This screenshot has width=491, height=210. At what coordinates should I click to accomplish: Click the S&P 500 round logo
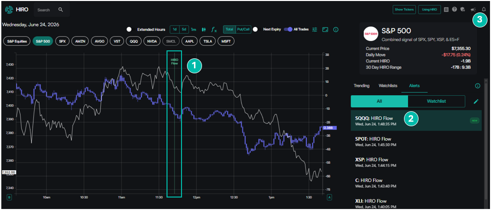click(370, 34)
